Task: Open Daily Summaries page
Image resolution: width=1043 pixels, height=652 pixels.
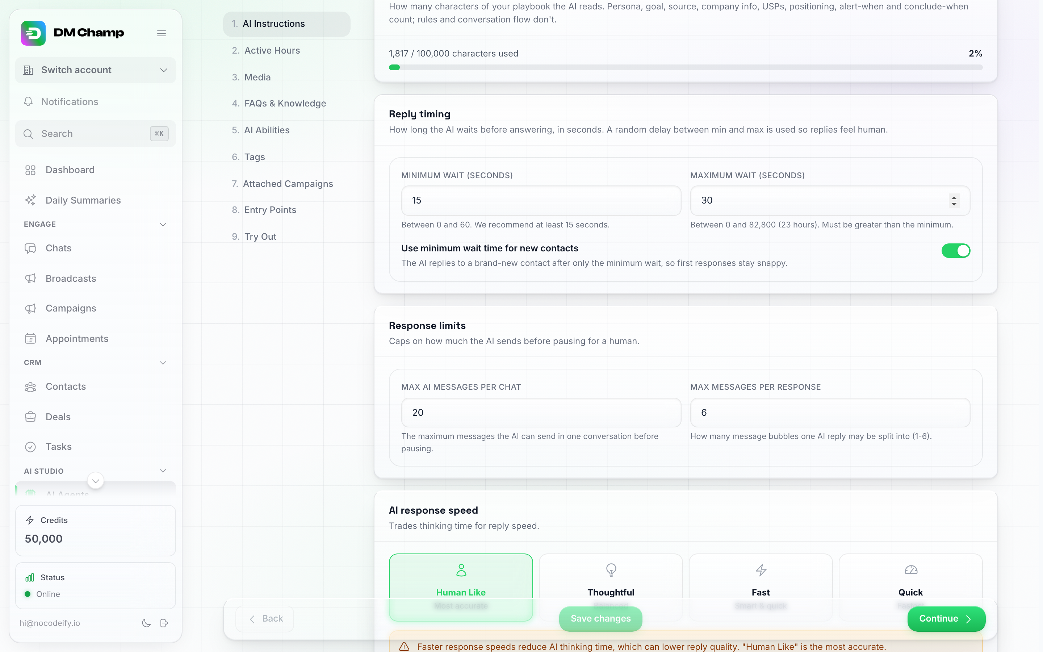Action: point(96,200)
